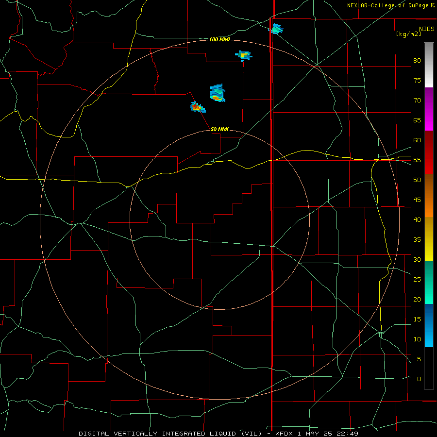Pick the black bottom segment of the color bar

click(x=429, y=368)
